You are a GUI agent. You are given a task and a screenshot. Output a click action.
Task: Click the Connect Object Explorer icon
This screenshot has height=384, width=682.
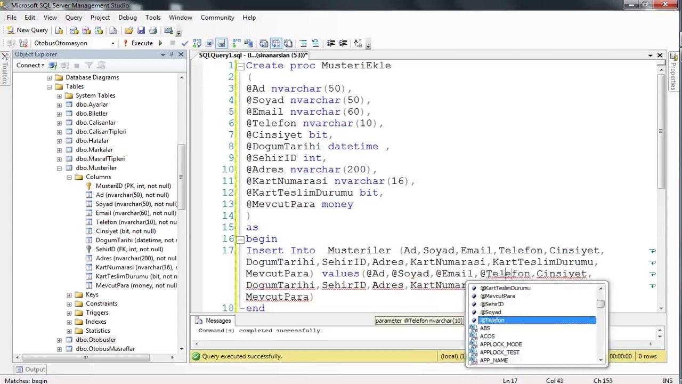click(x=53, y=66)
